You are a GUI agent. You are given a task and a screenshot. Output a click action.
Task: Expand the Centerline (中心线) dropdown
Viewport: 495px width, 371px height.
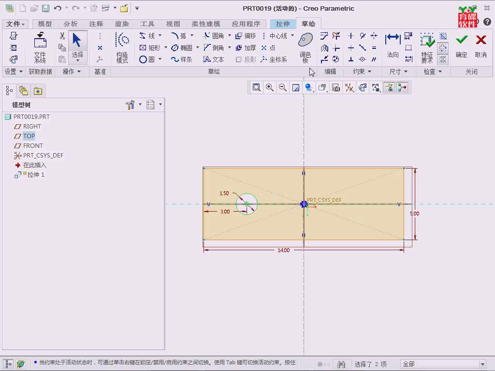292,36
